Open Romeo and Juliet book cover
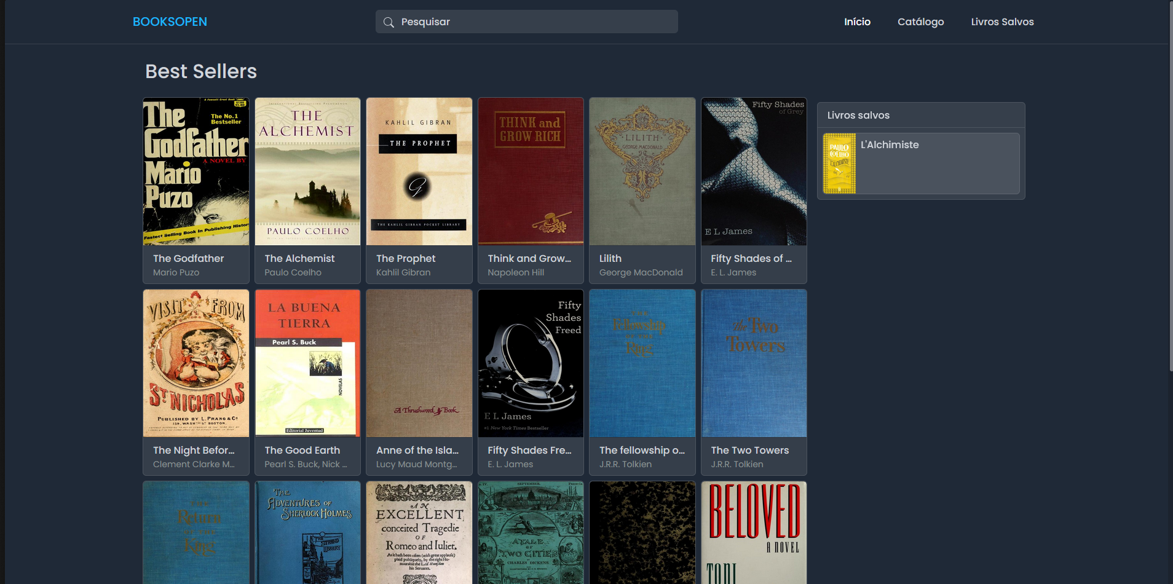Screen dimensions: 1173x584 pos(419,532)
